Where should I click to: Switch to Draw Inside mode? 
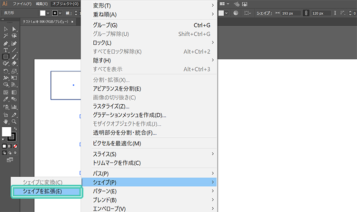[15, 153]
